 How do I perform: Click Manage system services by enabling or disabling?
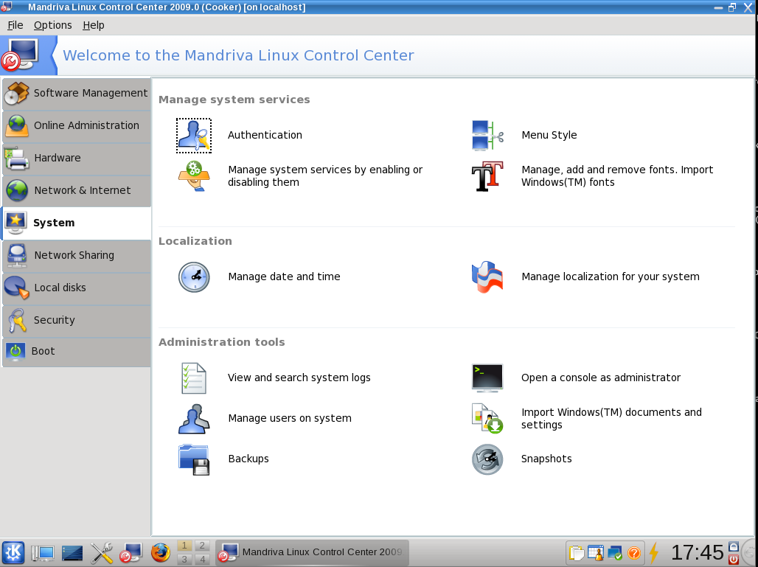pos(325,176)
